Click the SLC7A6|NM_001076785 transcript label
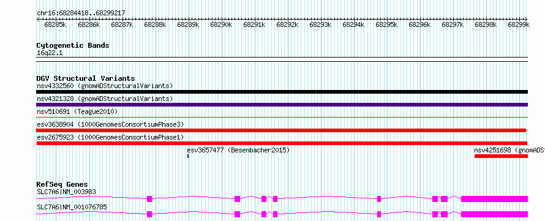This screenshot has height=221, width=545. click(x=72, y=208)
